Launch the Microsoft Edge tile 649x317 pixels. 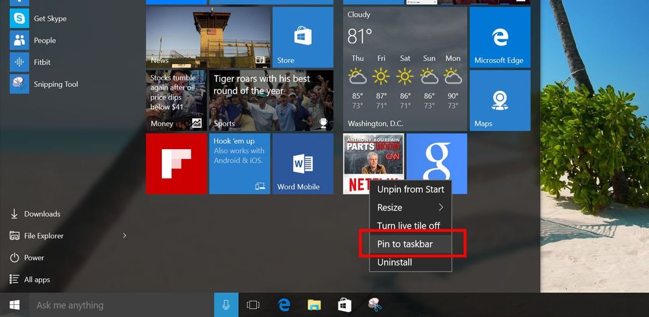[x=500, y=37]
